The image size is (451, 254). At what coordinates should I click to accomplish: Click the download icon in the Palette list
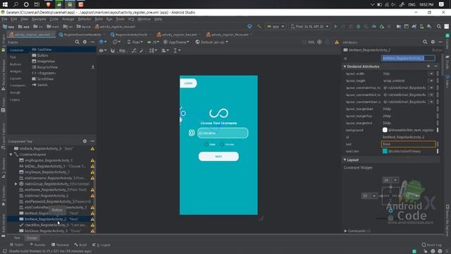(x=92, y=67)
